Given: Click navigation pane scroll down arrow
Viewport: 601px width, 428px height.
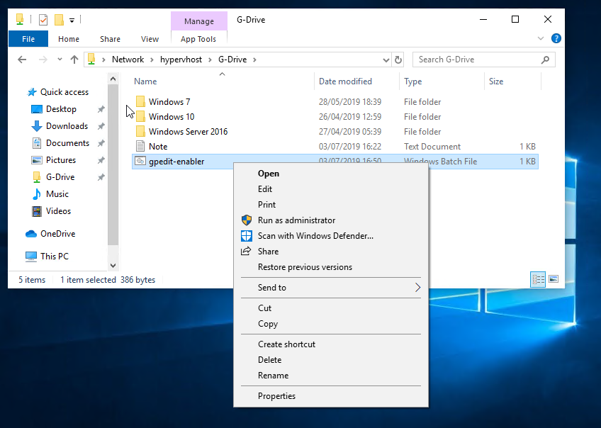Looking at the screenshot, I should point(113,265).
